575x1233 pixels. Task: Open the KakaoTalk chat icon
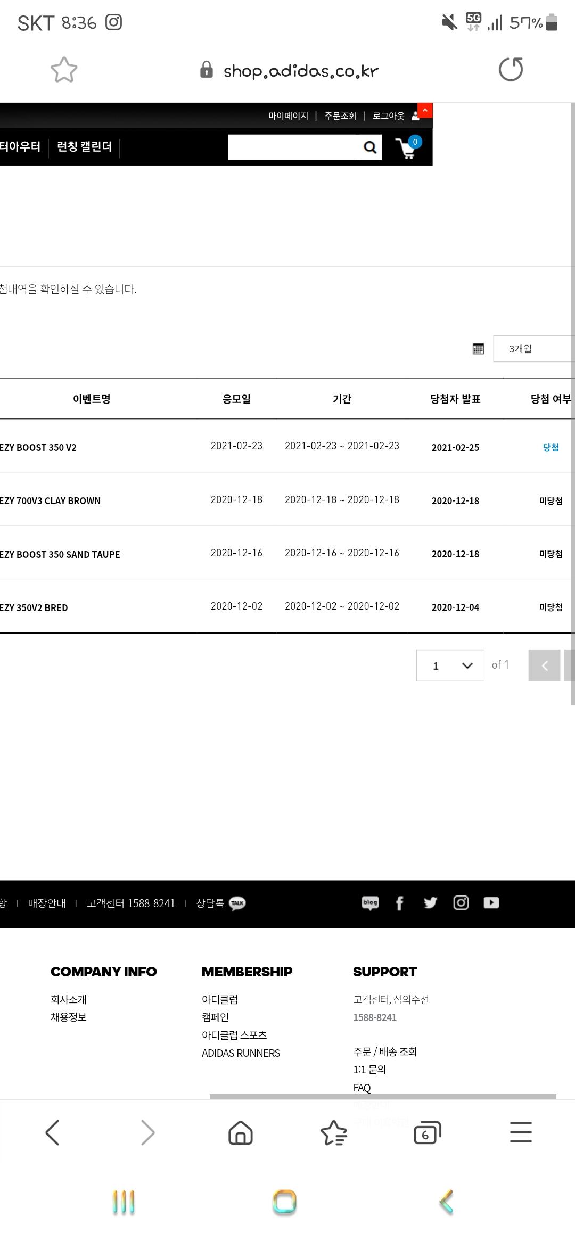click(x=237, y=903)
